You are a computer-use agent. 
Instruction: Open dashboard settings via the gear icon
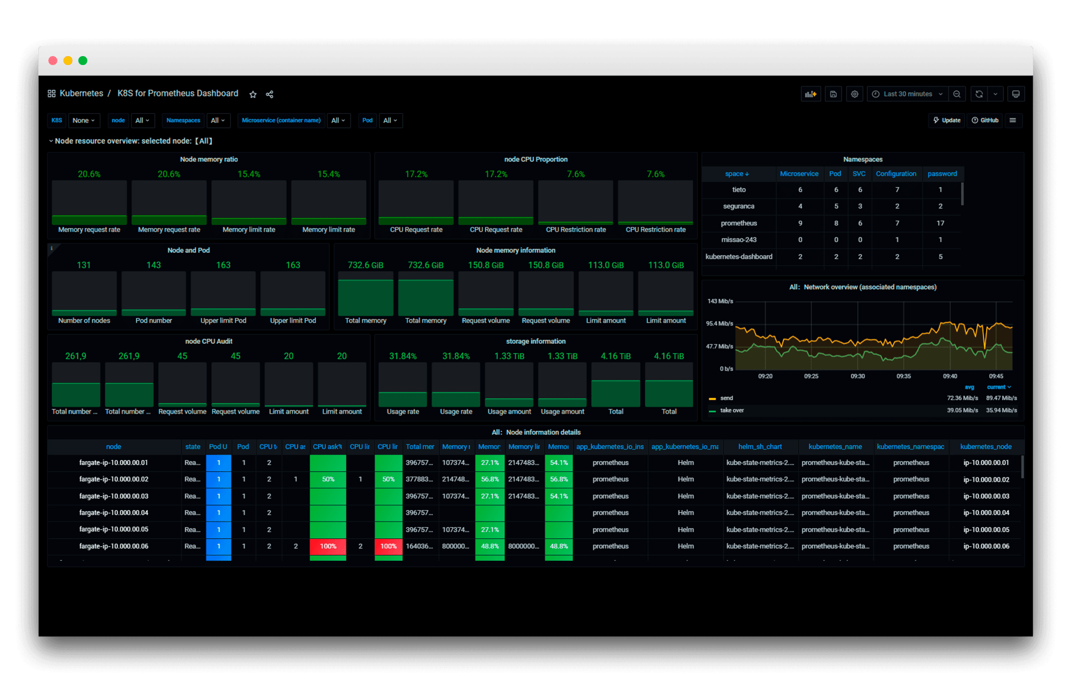tap(855, 94)
